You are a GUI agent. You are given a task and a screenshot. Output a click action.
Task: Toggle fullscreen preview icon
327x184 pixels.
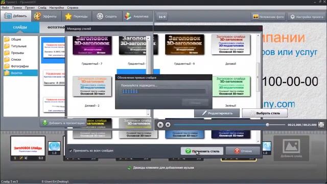(x=321, y=125)
